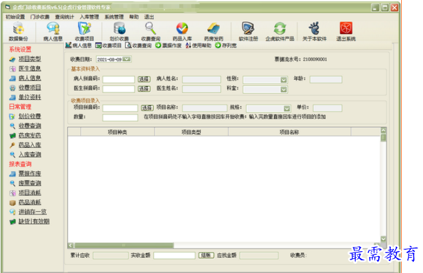Open 收费查询 magnifier toolbar icon

150,31
